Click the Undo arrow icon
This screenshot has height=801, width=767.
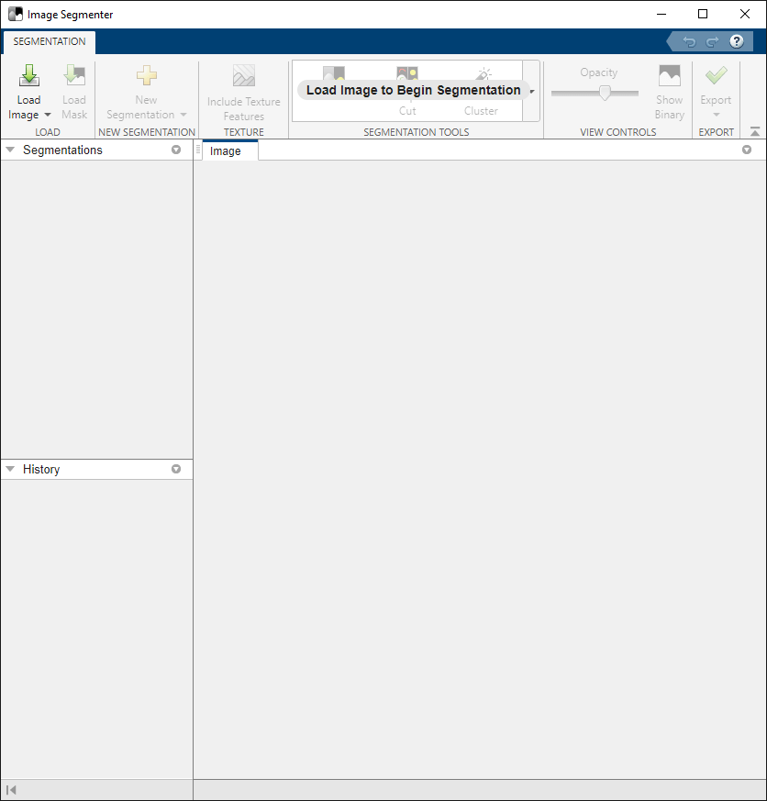(689, 42)
